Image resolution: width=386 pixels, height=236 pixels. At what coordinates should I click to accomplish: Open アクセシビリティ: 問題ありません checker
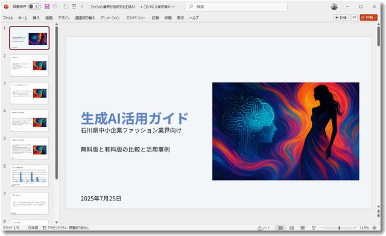(x=66, y=228)
